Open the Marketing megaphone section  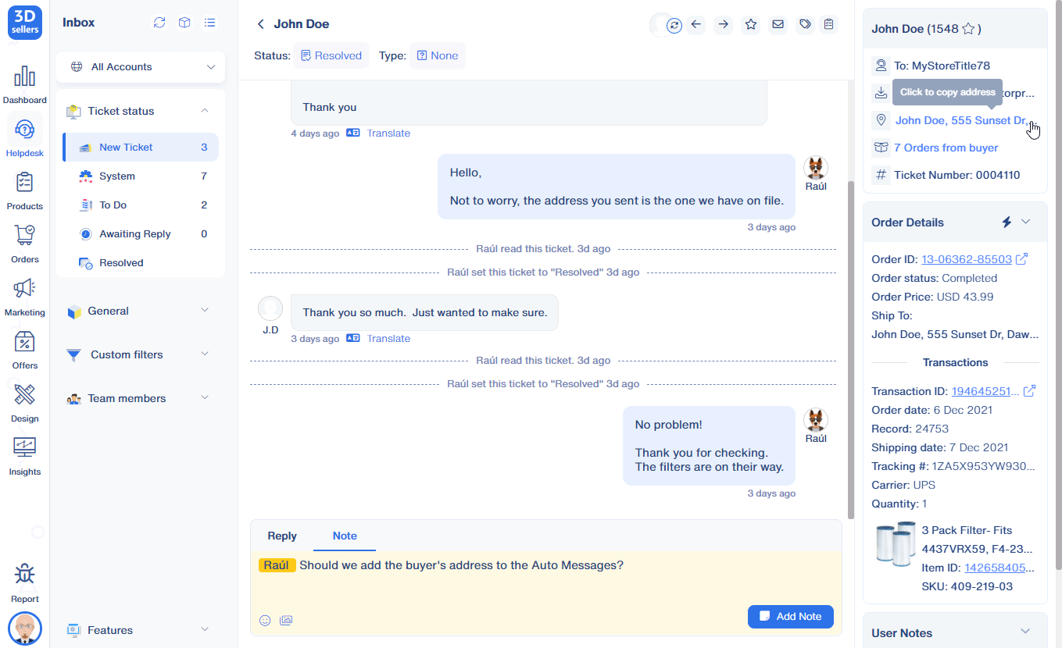[x=24, y=297]
